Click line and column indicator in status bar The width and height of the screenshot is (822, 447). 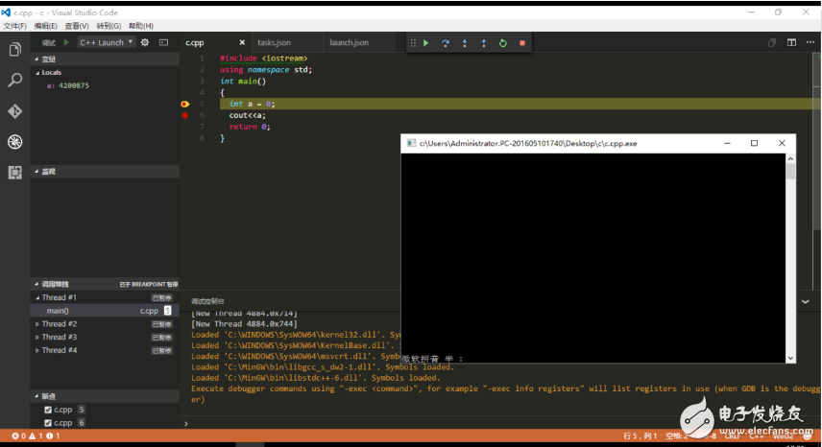[641, 435]
